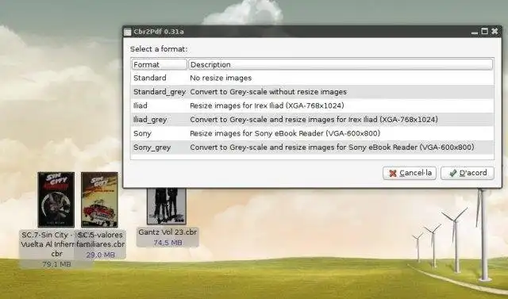Sort by the Description column header
The height and width of the screenshot is (299, 508).
pos(341,64)
